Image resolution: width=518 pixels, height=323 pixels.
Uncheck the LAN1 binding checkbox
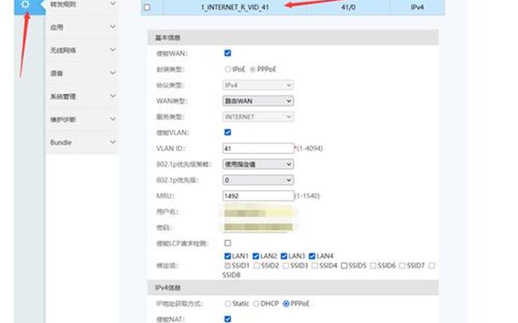(227, 256)
